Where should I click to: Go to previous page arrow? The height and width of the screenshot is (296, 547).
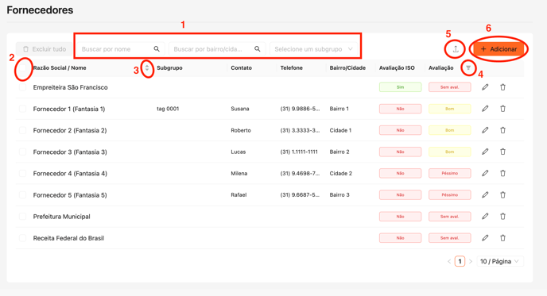click(x=449, y=261)
